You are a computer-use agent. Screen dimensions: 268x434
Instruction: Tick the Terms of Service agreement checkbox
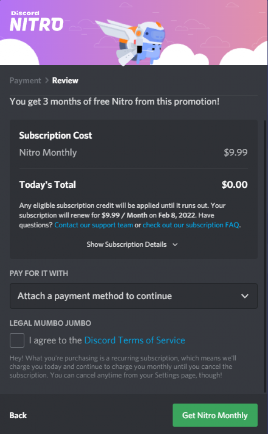(17, 340)
